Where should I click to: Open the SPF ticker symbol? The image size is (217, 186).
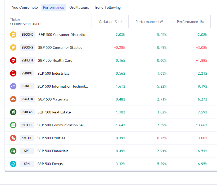(27, 151)
